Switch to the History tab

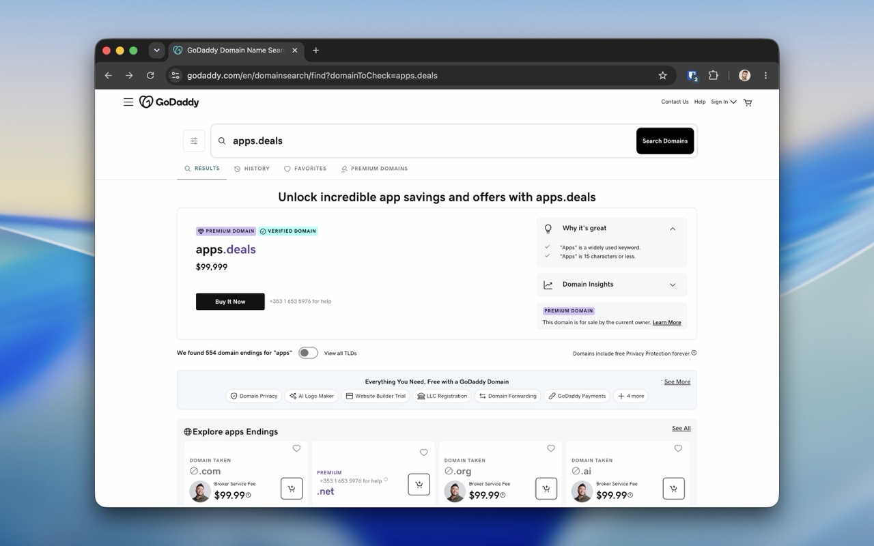[x=252, y=169]
